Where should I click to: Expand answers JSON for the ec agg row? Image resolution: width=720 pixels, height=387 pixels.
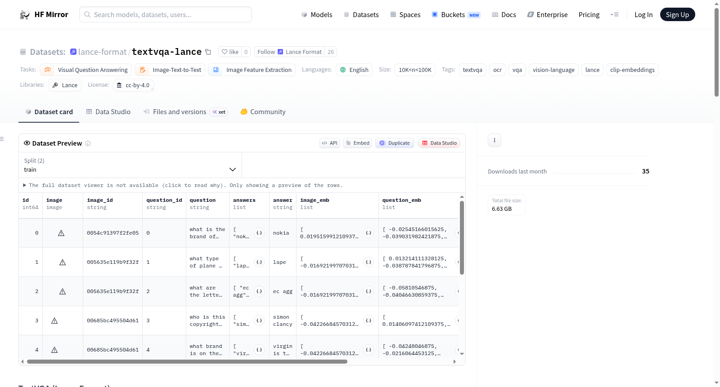tap(259, 291)
